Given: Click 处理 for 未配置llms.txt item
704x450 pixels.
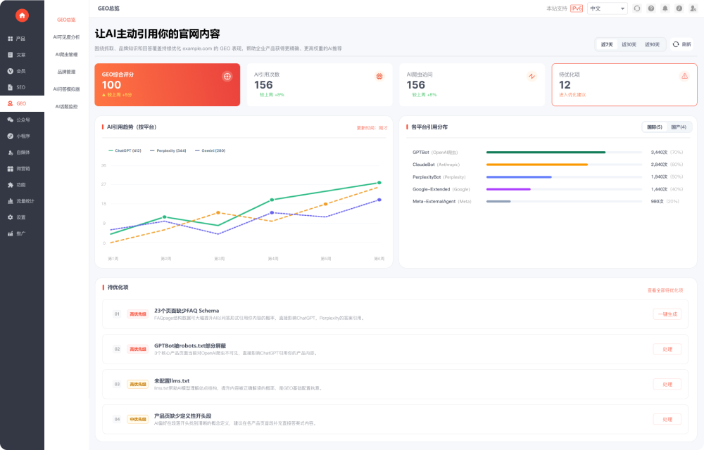Looking at the screenshot, I should tap(667, 384).
